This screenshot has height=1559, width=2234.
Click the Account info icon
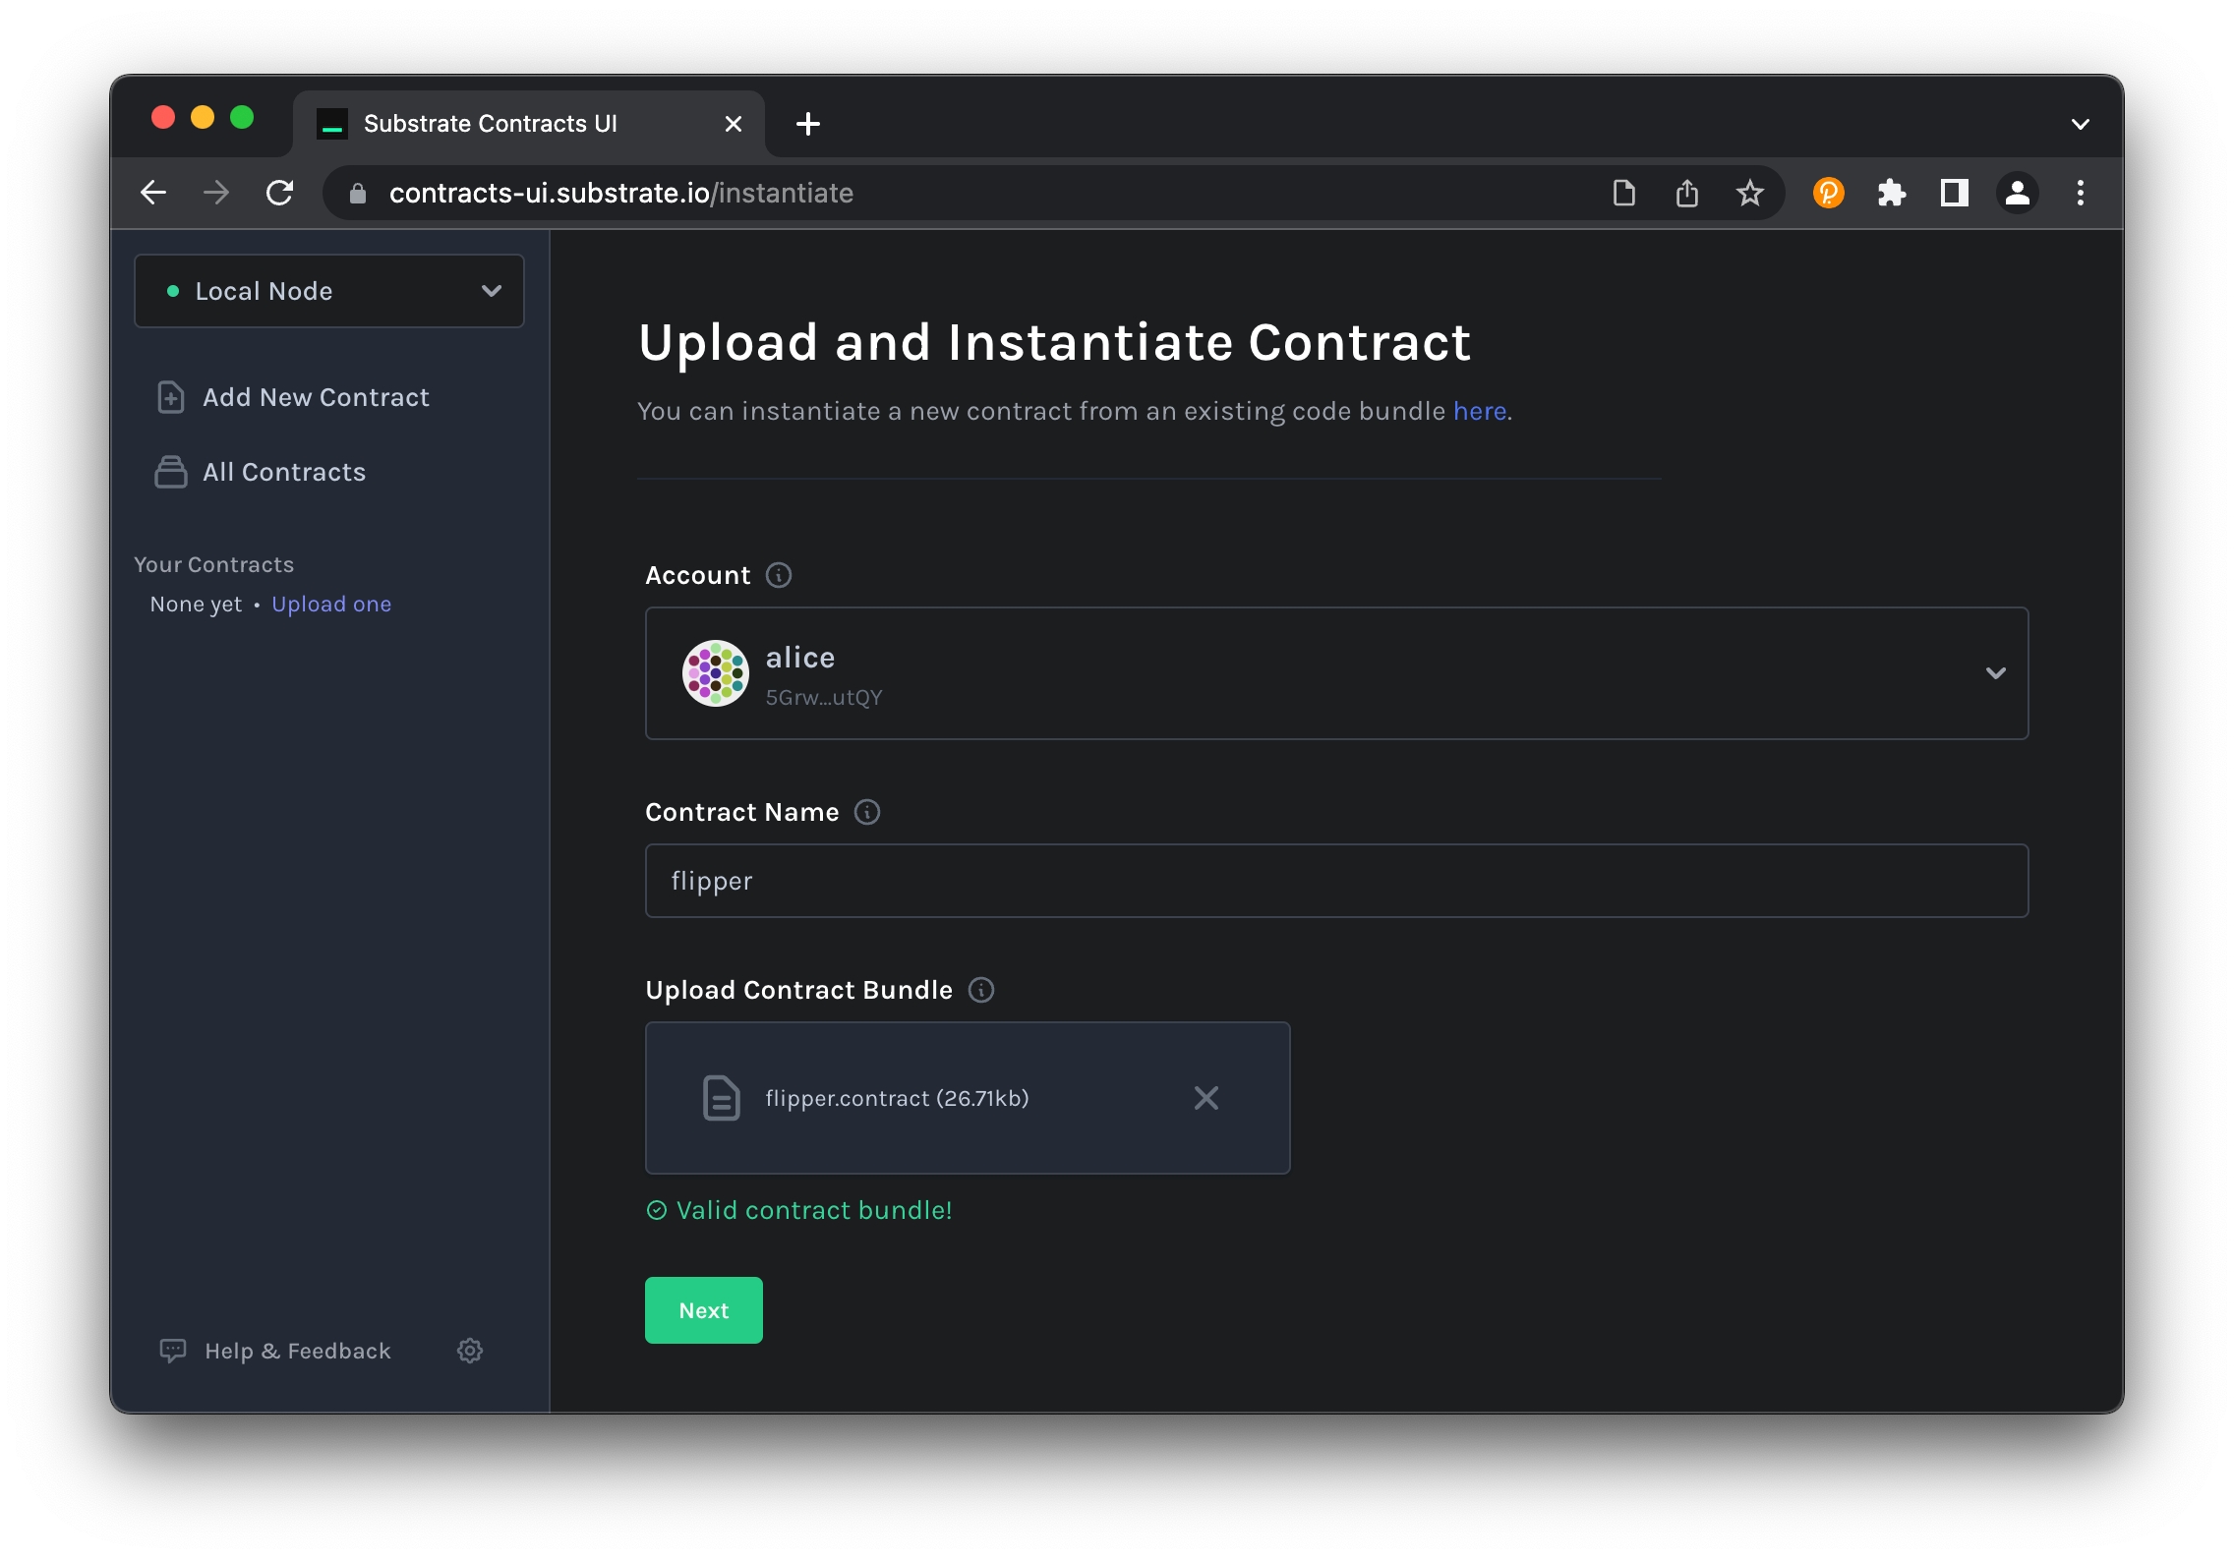point(779,575)
